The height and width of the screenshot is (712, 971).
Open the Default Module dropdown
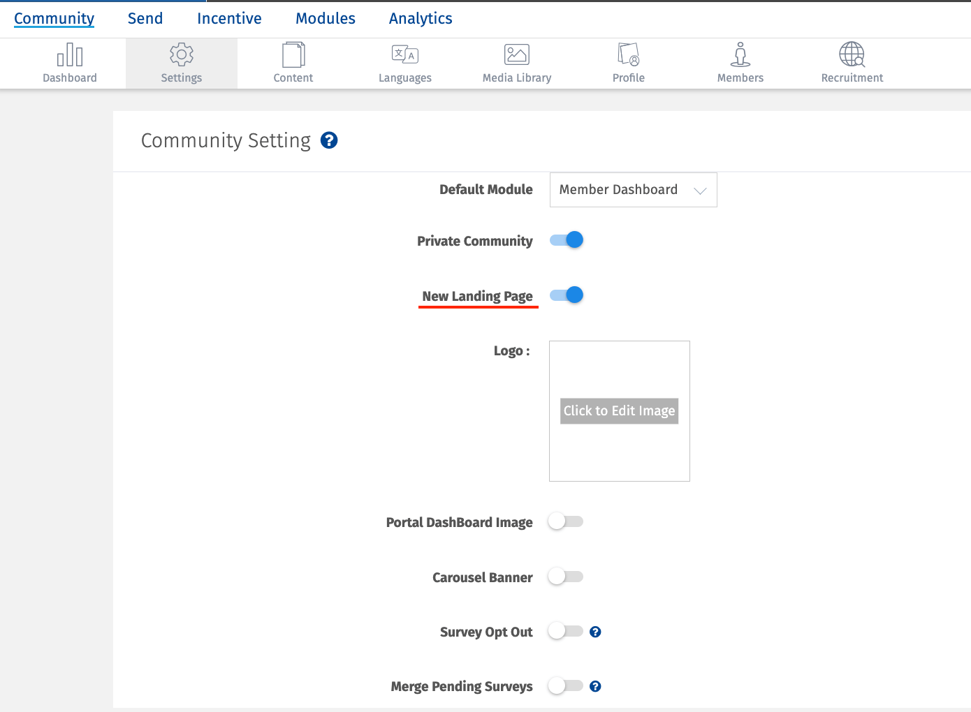tap(632, 189)
